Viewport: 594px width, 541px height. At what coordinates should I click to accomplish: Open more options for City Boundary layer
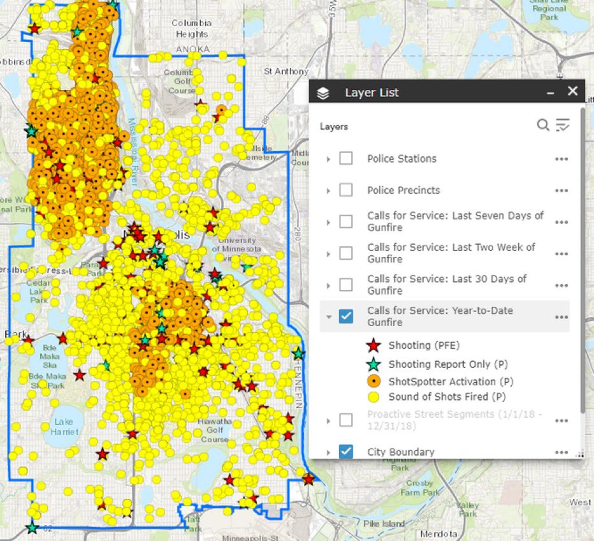click(x=561, y=452)
